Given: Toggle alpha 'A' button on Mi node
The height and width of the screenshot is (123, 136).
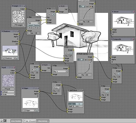Looking at the screenshot, I should (x=37, y=70).
